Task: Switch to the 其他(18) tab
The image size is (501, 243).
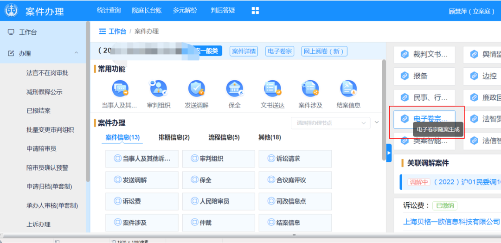Action: pos(270,138)
